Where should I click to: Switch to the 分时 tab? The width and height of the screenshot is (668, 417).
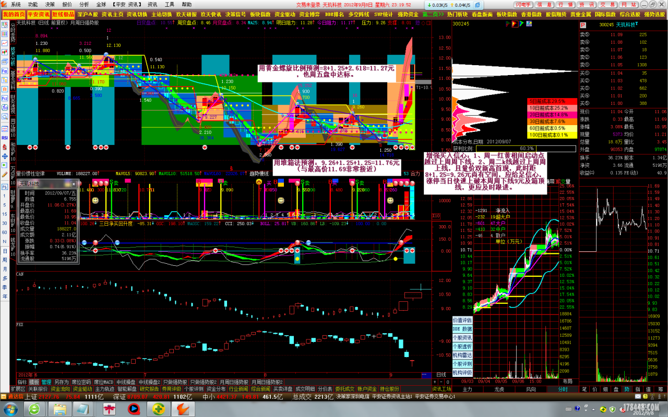563,389
